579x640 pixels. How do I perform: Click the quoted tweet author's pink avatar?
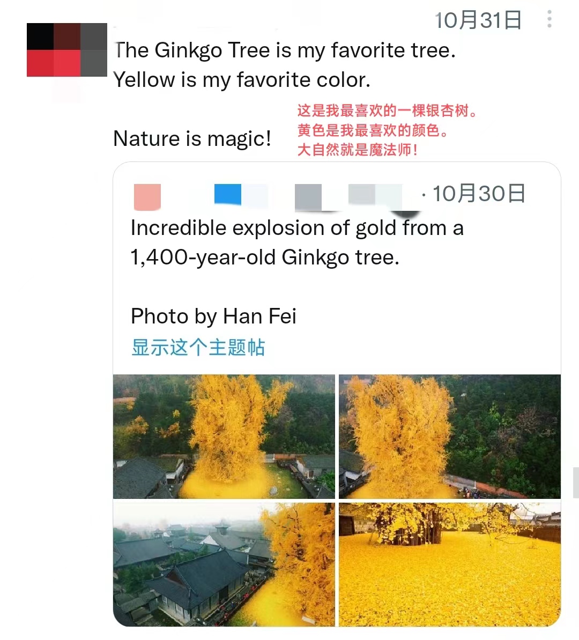tap(147, 196)
